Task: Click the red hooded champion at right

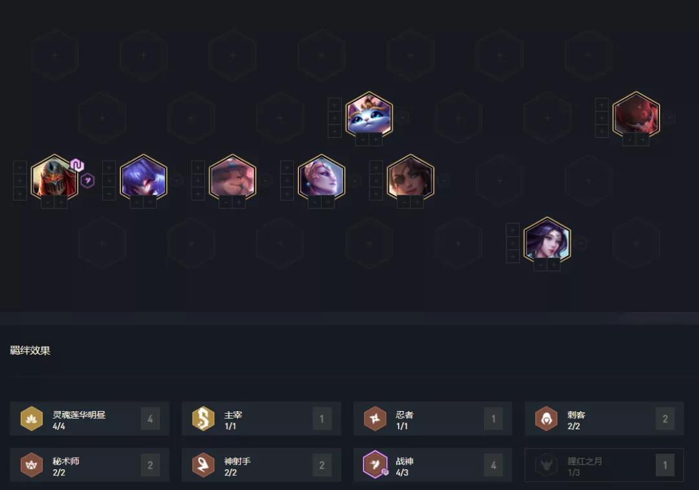Action: tap(636, 115)
